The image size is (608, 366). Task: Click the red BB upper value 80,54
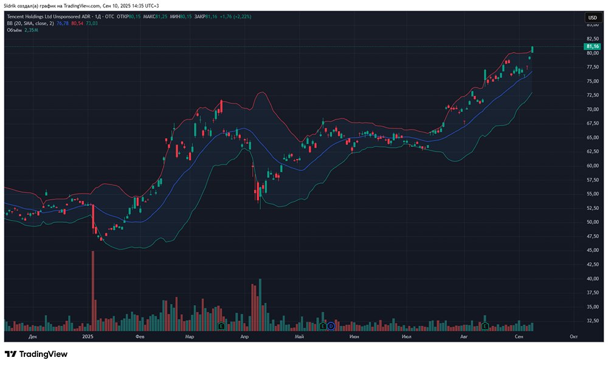click(x=77, y=23)
